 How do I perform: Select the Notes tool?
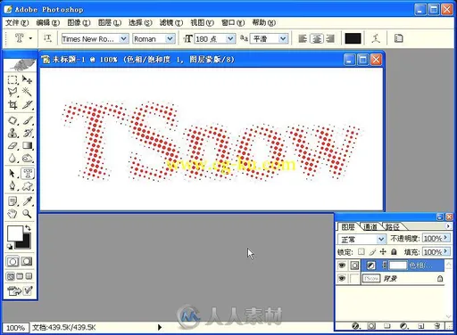(x=12, y=201)
